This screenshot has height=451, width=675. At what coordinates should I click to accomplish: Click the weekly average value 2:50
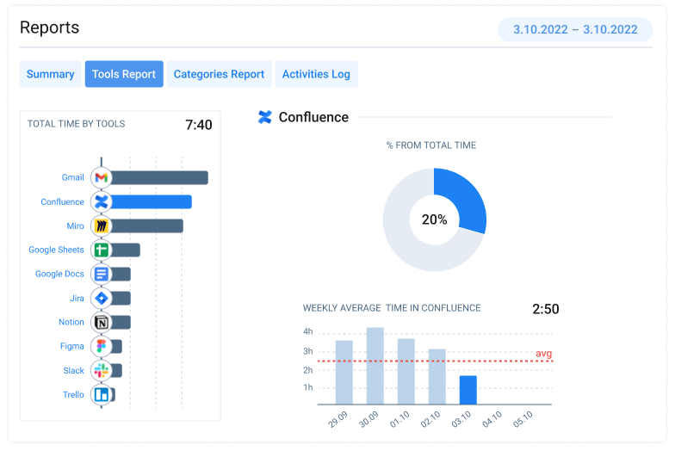546,309
